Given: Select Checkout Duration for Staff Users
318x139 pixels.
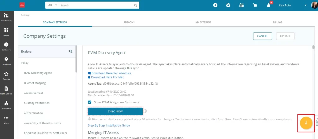Looking at the screenshot, I should tap(45, 133).
